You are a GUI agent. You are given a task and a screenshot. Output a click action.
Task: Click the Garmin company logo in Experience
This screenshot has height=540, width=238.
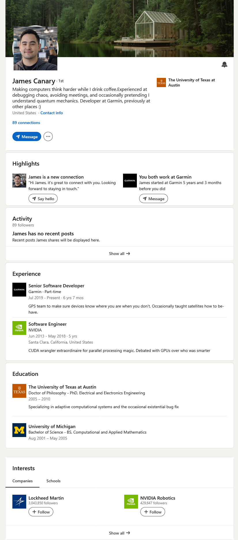point(19,289)
